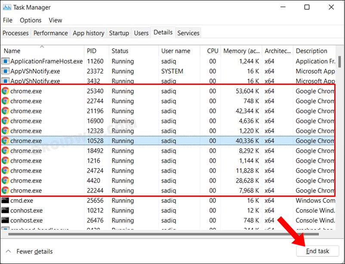Click the Chrome icon of PID 16900 row
The height and width of the screenshot is (264, 345).
click(x=5, y=121)
